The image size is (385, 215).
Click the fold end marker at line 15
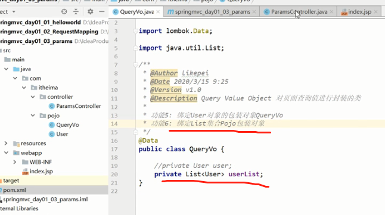point(135,132)
